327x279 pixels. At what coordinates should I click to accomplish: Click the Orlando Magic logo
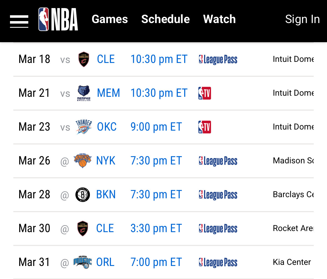pyautogui.click(x=83, y=262)
